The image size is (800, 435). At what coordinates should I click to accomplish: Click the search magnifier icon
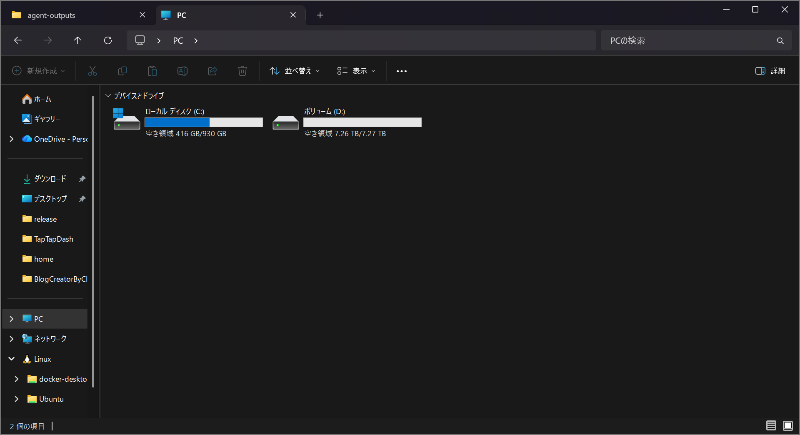(x=780, y=41)
